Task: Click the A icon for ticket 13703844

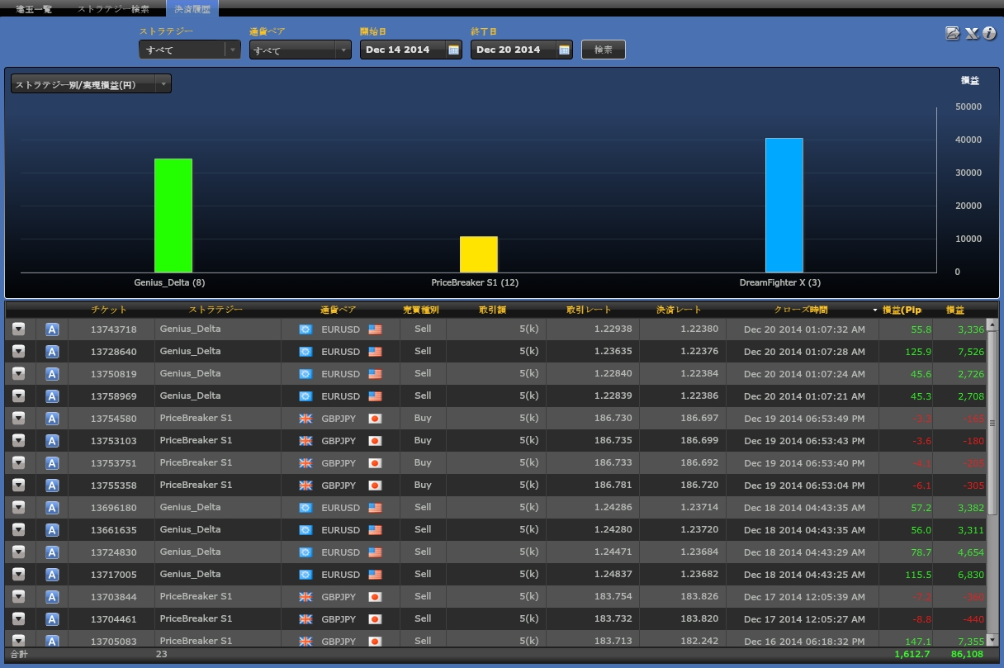Action: pos(52,597)
